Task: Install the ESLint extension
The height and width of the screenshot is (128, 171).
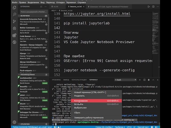Action: 45,109
